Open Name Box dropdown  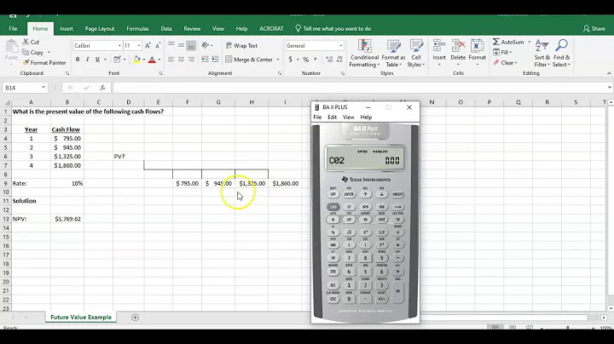(x=43, y=88)
